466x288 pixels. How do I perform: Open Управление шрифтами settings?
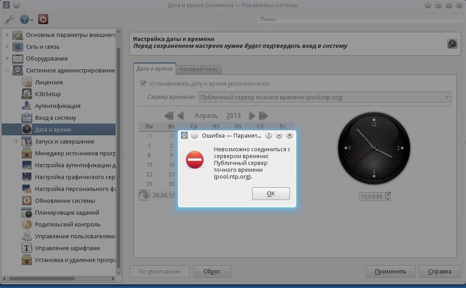(67, 248)
